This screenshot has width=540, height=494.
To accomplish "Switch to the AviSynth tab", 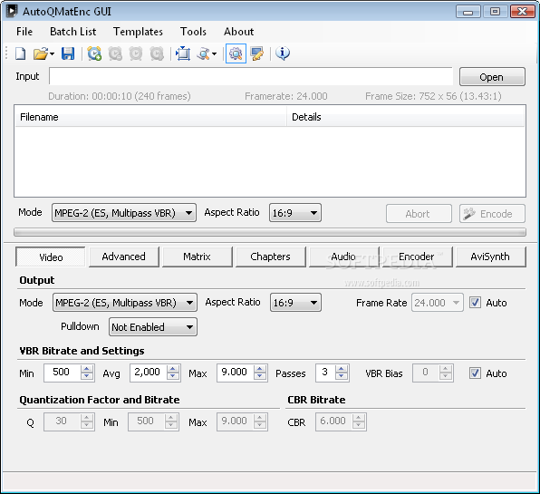I will click(490, 257).
